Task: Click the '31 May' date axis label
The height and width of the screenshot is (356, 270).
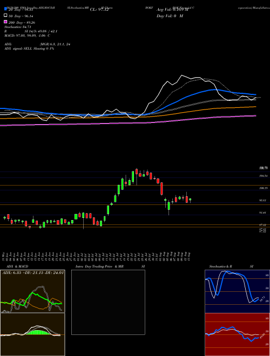Action: tap(4, 256)
